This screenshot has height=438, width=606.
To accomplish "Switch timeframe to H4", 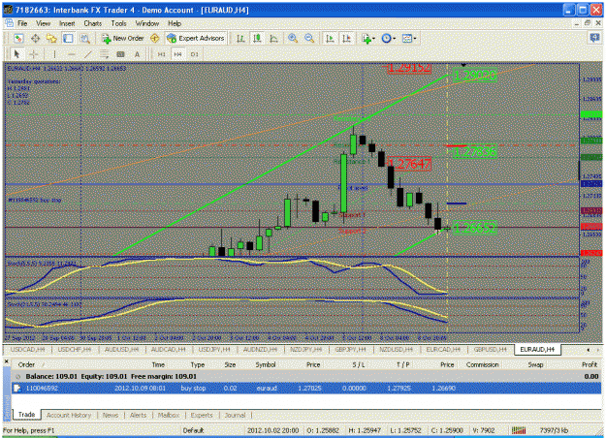I will (x=177, y=54).
